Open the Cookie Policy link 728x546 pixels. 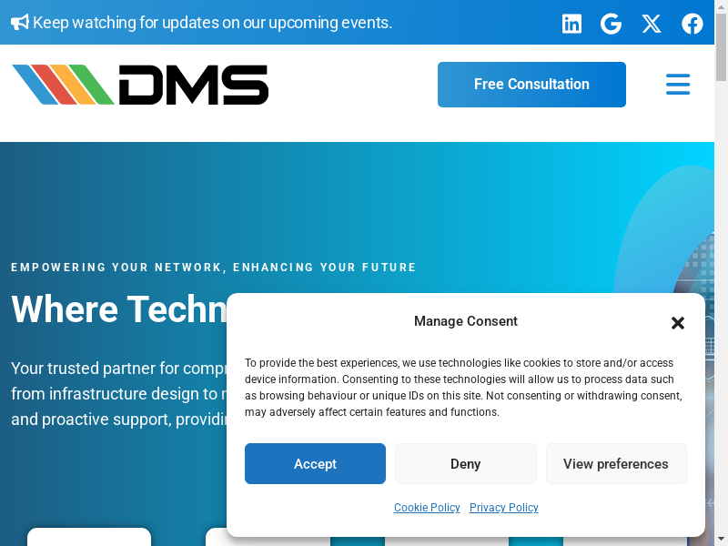[x=427, y=508]
